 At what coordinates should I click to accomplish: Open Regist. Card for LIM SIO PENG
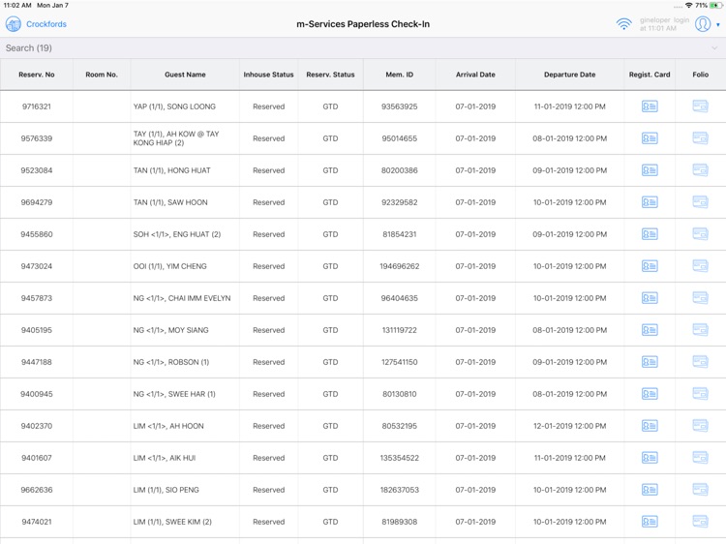click(x=650, y=490)
